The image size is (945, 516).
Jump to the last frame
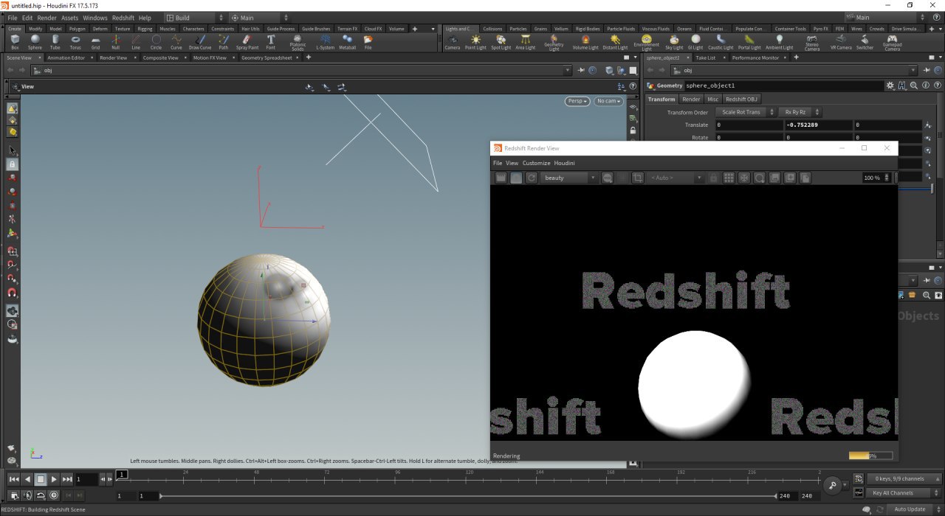(x=67, y=479)
